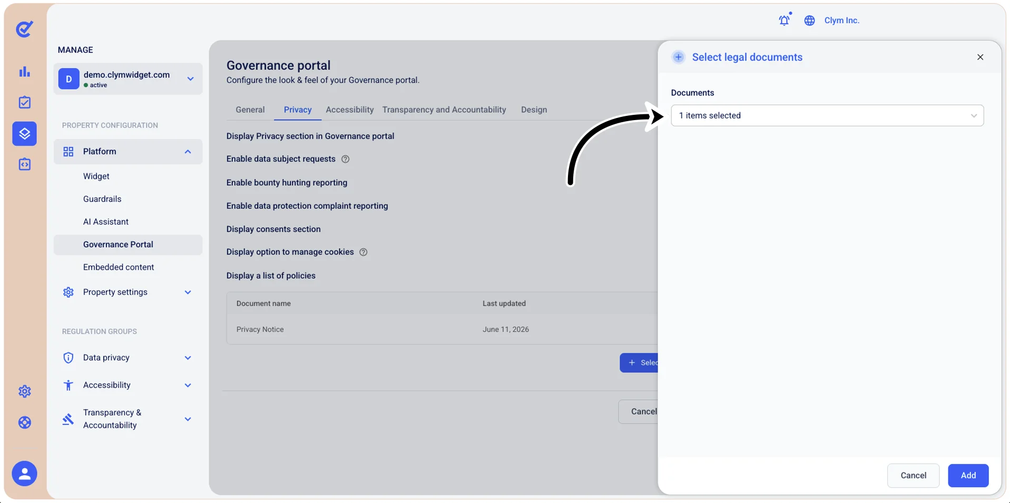
Task: Select Governance Portal in sidebar
Action: (128, 245)
